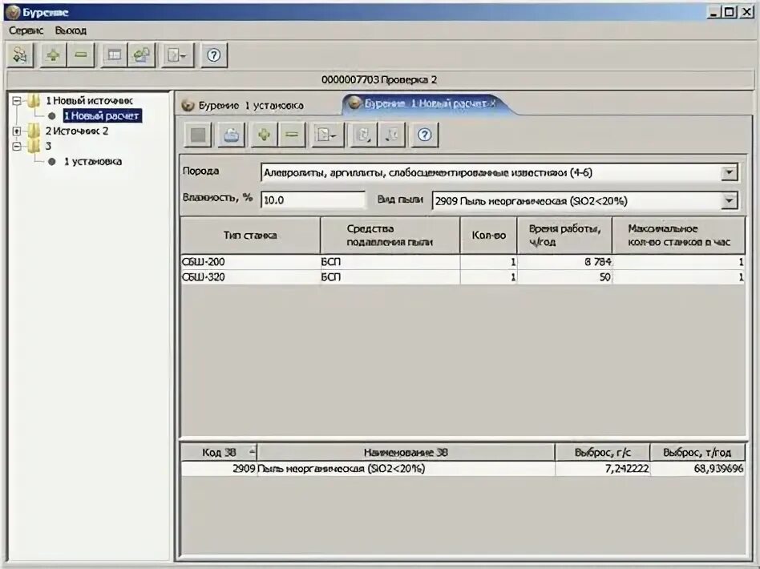Image resolution: width=760 pixels, height=569 pixels.
Task: Click the bullet icon beside '1 Новый расчет'
Action: coord(52,116)
